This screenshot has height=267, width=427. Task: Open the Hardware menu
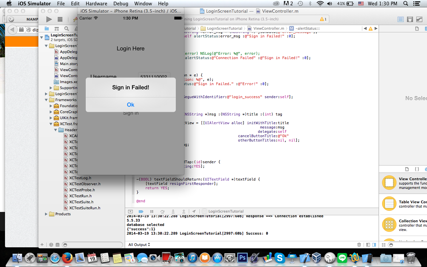click(96, 4)
